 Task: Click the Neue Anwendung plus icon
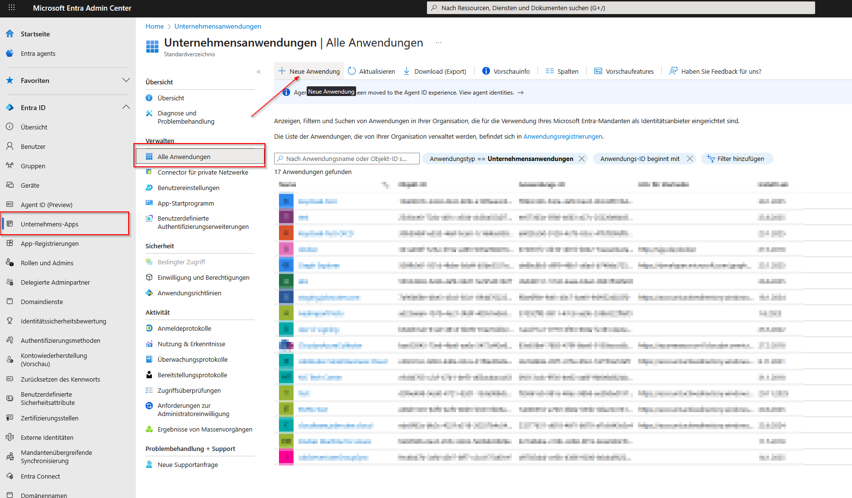pyautogui.click(x=282, y=71)
